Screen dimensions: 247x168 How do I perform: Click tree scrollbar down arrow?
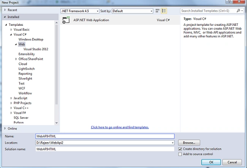57,123
